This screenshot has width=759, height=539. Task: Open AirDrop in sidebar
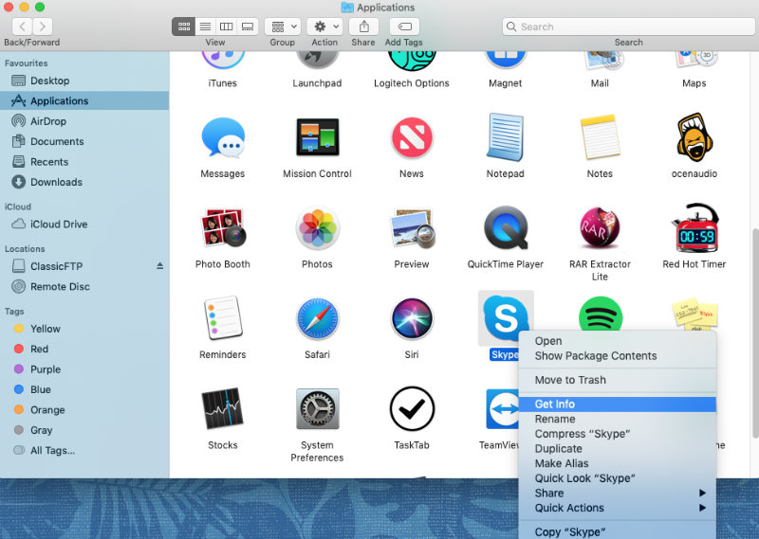click(84, 121)
